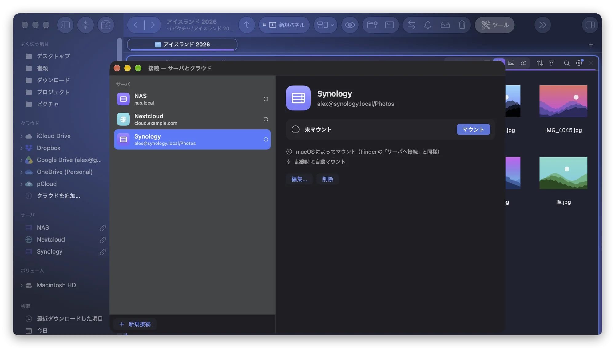The width and height of the screenshot is (615, 348).
Task: Click the 新規パネル button
Action: pos(284,25)
